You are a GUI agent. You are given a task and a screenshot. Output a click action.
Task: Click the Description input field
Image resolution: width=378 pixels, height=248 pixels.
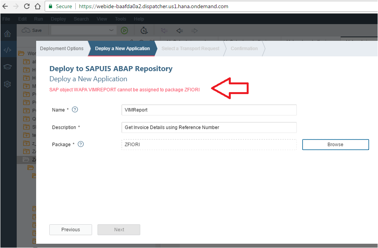point(209,127)
